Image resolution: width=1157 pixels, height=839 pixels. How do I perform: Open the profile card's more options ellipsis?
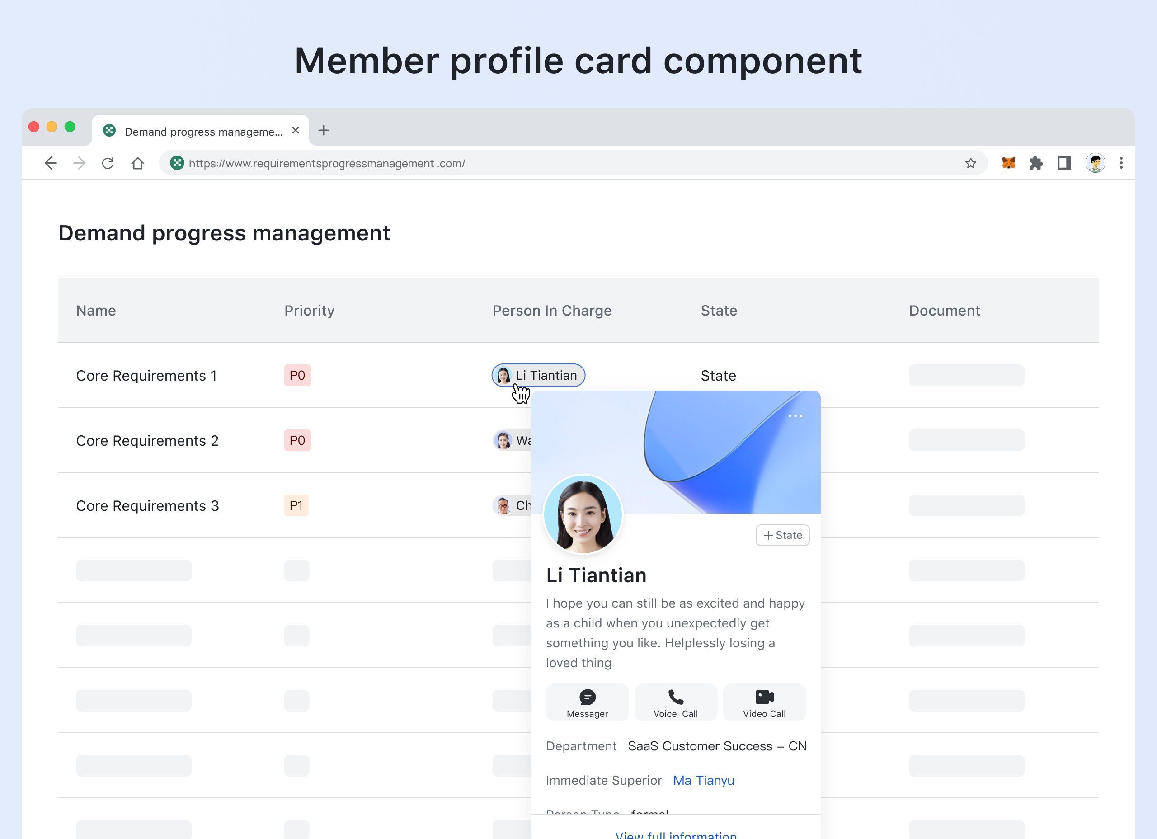[795, 416]
